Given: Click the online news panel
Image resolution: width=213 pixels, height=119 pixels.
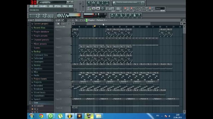Looking at the screenshot, I should [128, 3].
